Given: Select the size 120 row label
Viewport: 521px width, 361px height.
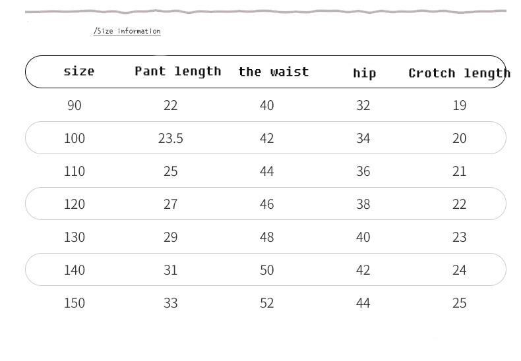Looking at the screenshot, I should point(75,204).
